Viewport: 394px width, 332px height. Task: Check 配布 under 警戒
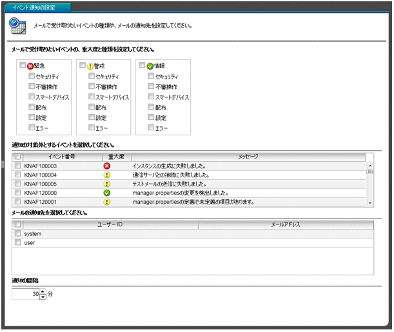tap(92, 107)
